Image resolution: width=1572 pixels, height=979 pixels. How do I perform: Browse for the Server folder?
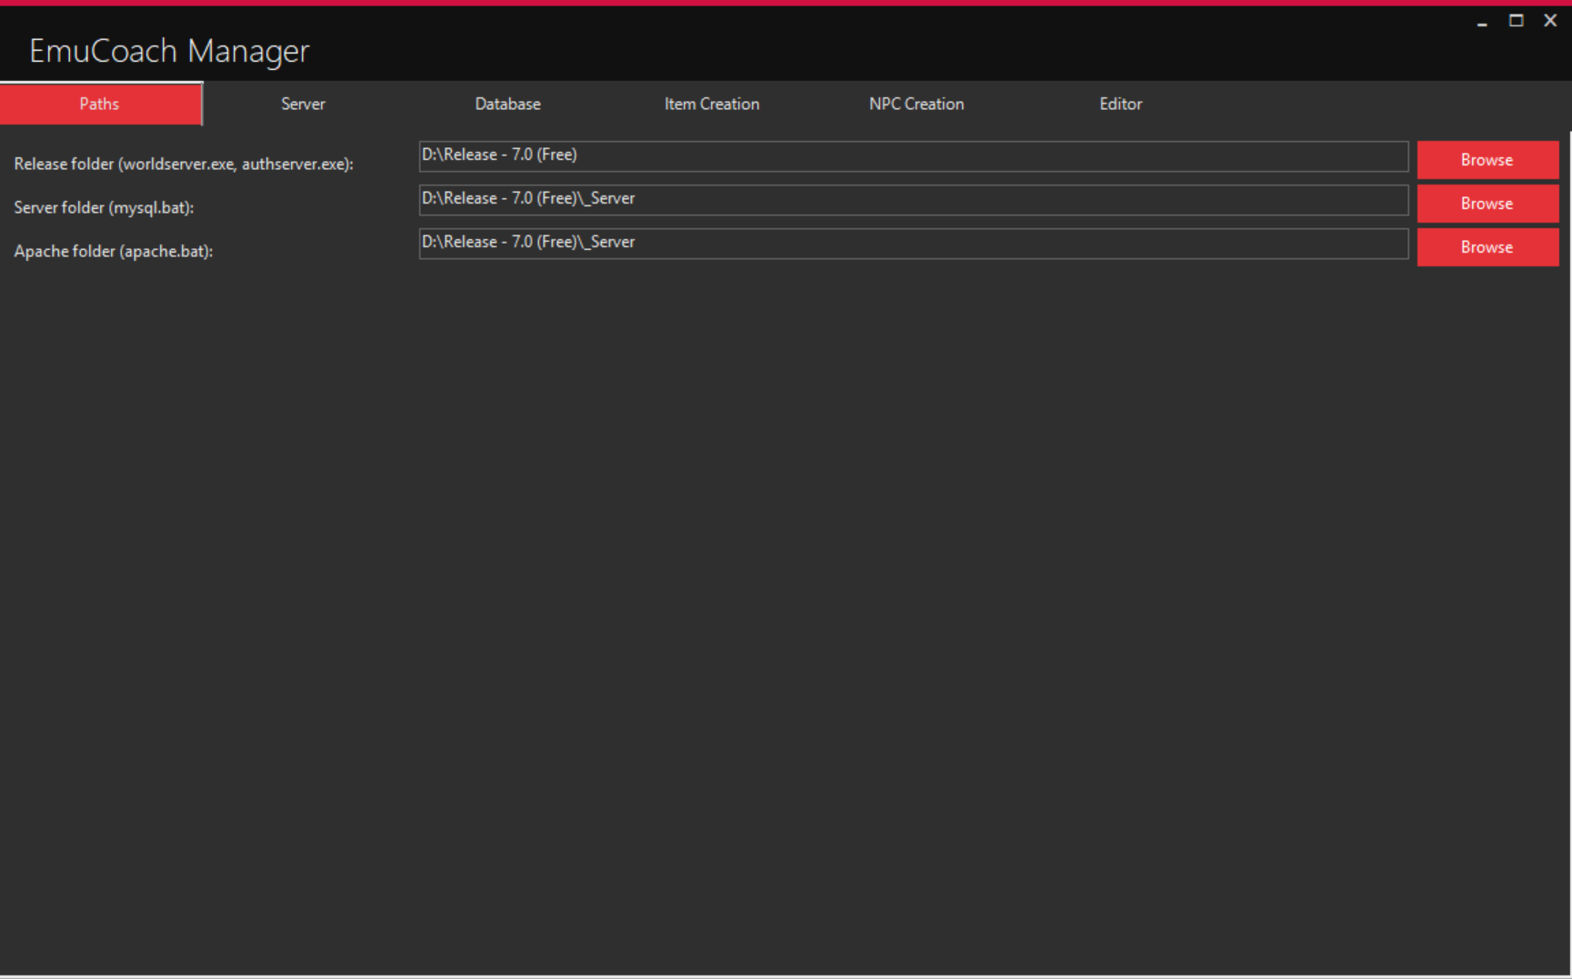[1487, 203]
